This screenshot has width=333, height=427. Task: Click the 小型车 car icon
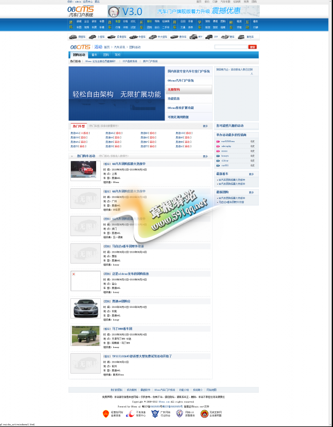92,37
